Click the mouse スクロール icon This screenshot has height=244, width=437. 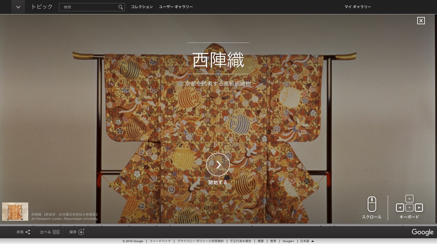(x=372, y=204)
